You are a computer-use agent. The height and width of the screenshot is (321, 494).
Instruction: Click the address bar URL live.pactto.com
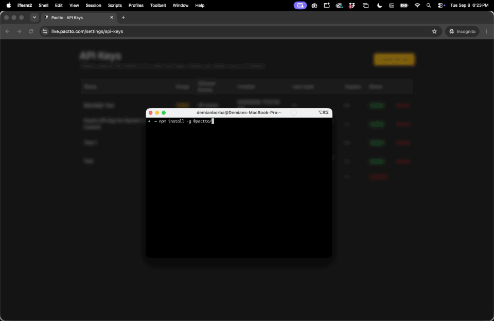pyautogui.click(x=87, y=31)
